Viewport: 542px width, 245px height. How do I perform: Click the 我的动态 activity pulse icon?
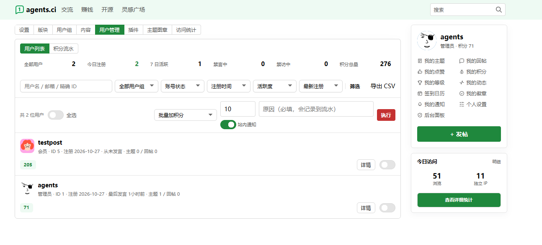pyautogui.click(x=462, y=83)
